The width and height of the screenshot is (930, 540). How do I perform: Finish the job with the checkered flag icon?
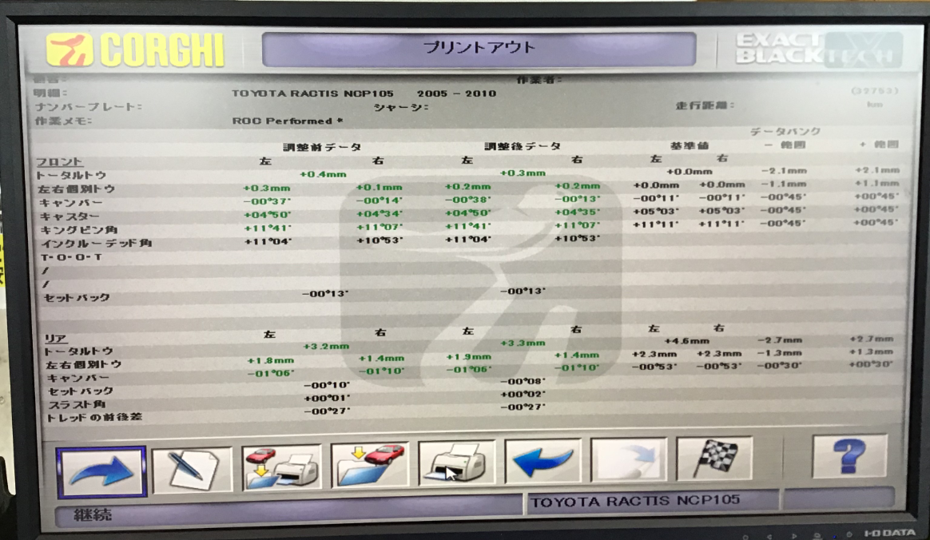click(715, 459)
